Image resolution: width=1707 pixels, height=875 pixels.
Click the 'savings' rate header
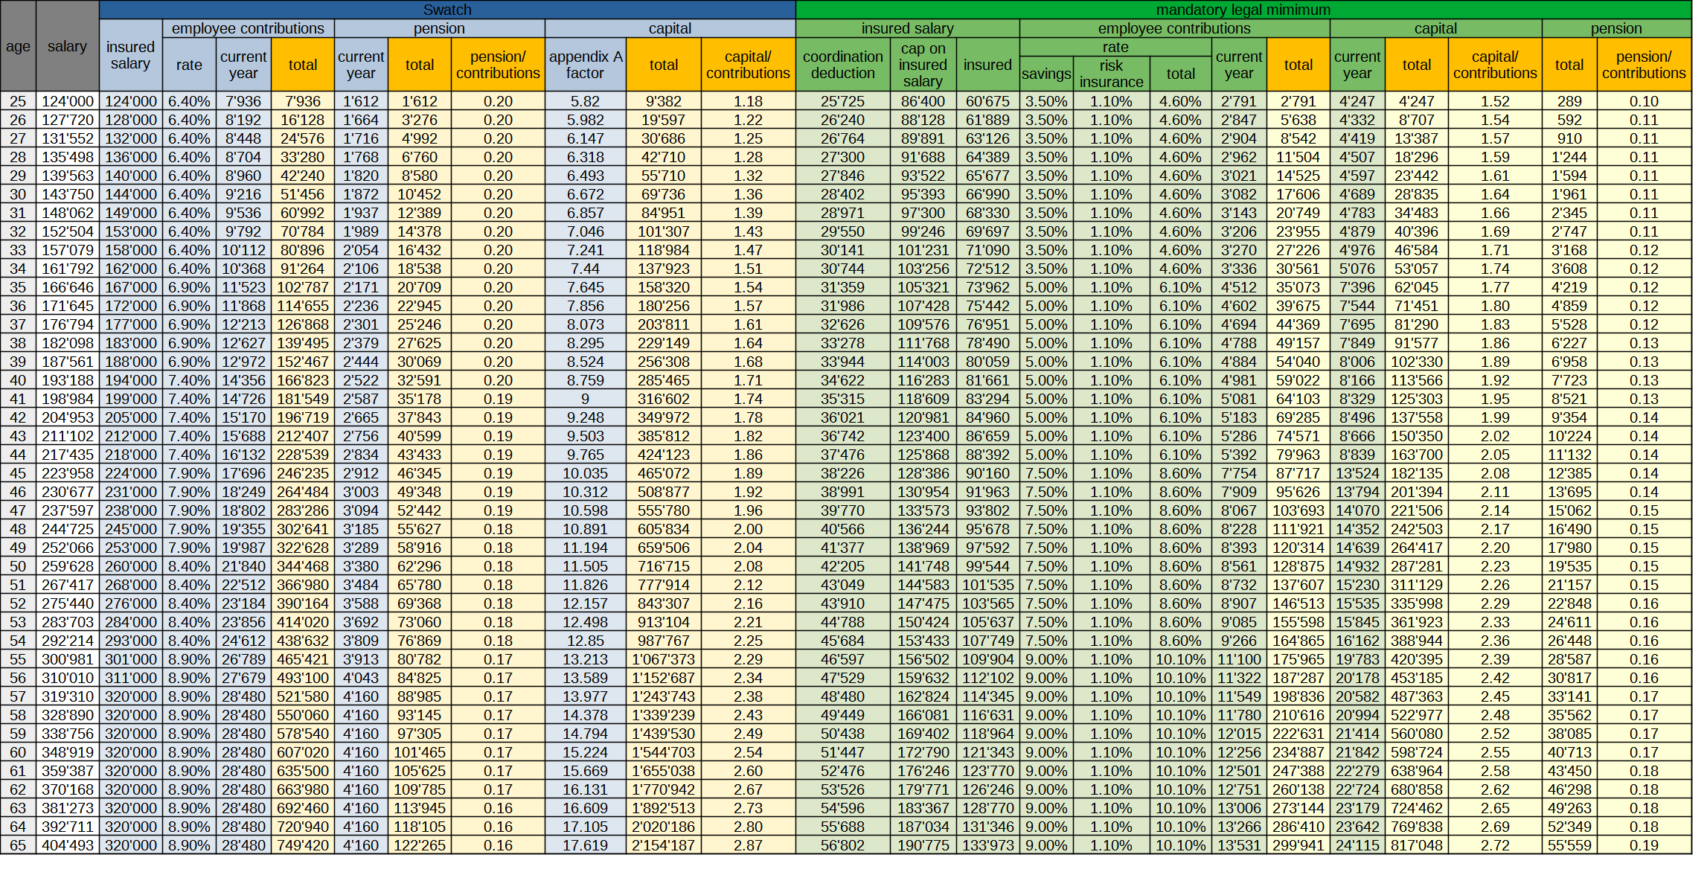[x=1046, y=74]
